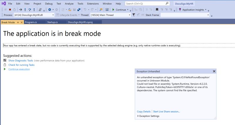This screenshot has width=235, height=125.
Task: Open the View menu
Action: [27, 4]
